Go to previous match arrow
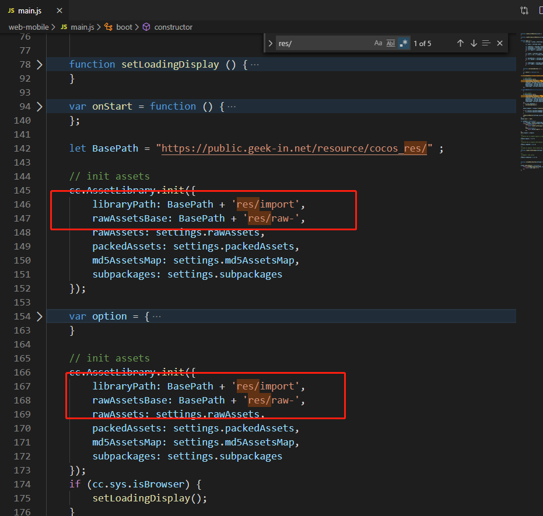This screenshot has width=543, height=516. [x=460, y=43]
